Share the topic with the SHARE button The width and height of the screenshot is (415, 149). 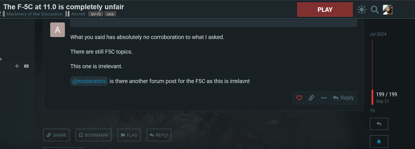click(56, 135)
